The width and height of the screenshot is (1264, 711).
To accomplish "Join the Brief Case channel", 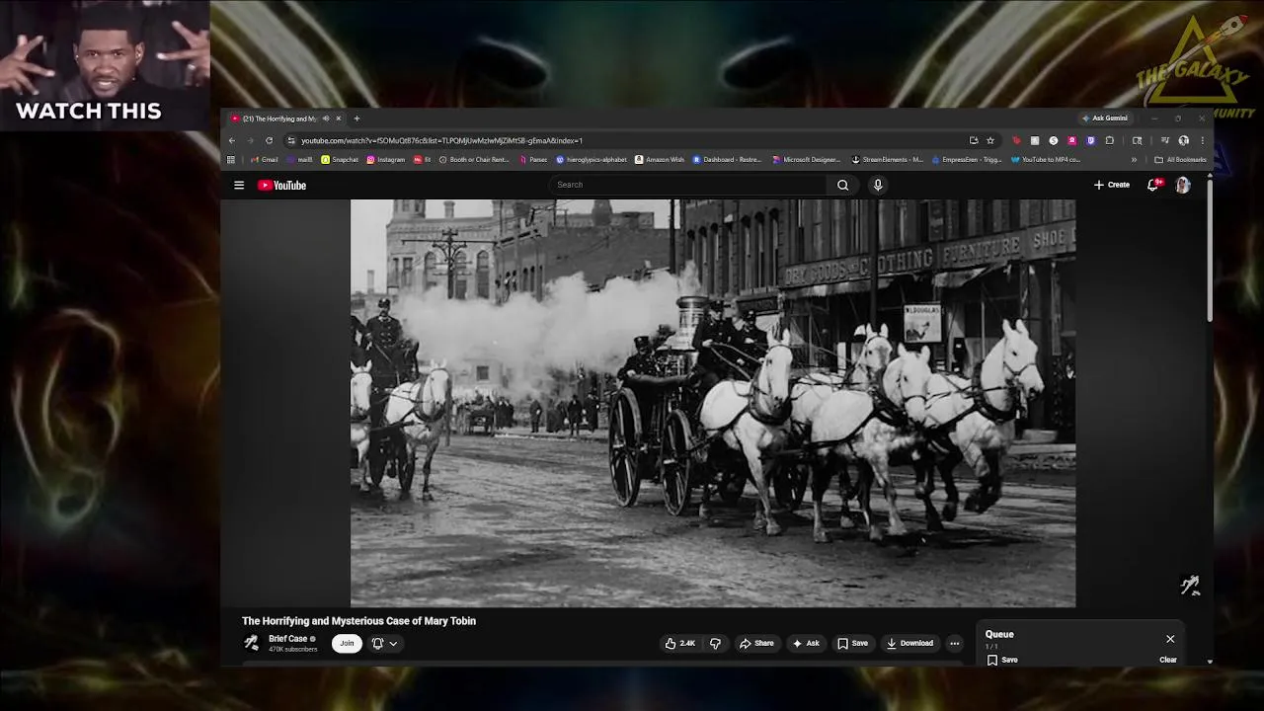I will [x=347, y=643].
